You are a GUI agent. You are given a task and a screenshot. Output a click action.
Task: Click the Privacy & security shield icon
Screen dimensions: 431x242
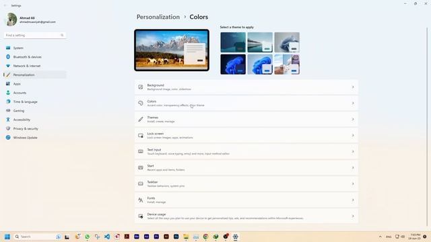click(8, 128)
